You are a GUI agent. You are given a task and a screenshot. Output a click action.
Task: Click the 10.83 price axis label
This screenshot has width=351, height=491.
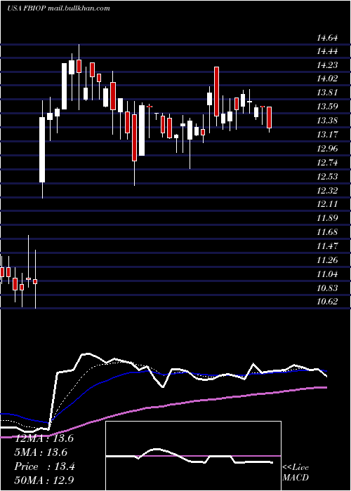click(x=327, y=288)
